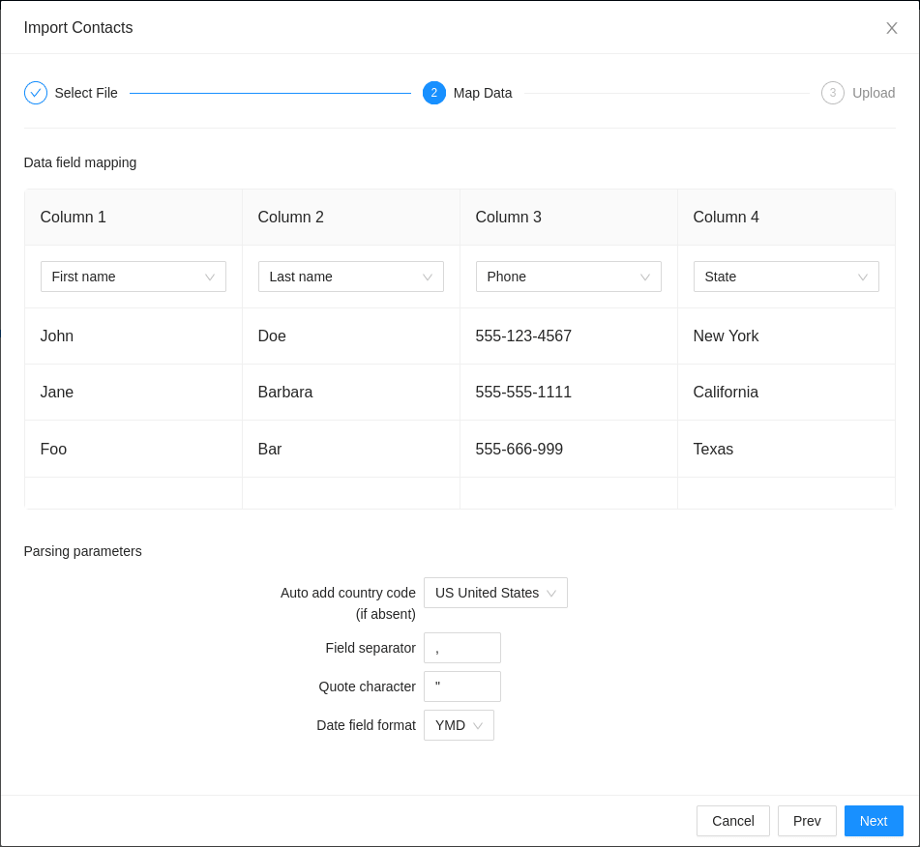Cancel the contact import
Viewport: 920px width, 847px height.
(x=732, y=821)
